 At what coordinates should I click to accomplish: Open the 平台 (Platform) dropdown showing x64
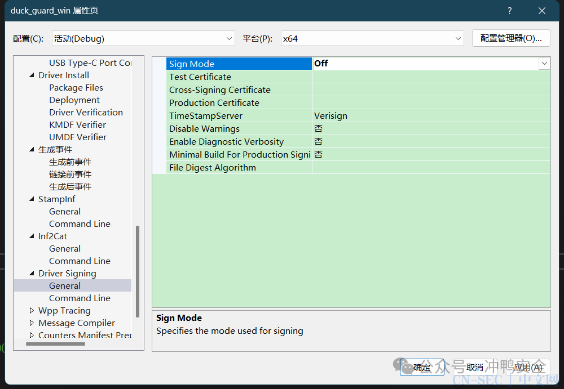click(372, 38)
